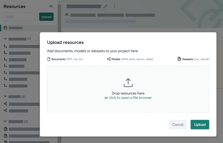Image resolution: width=223 pixels, height=143 pixels.
Task: Select the overview layout item in sidebar
Action: pos(15,28)
